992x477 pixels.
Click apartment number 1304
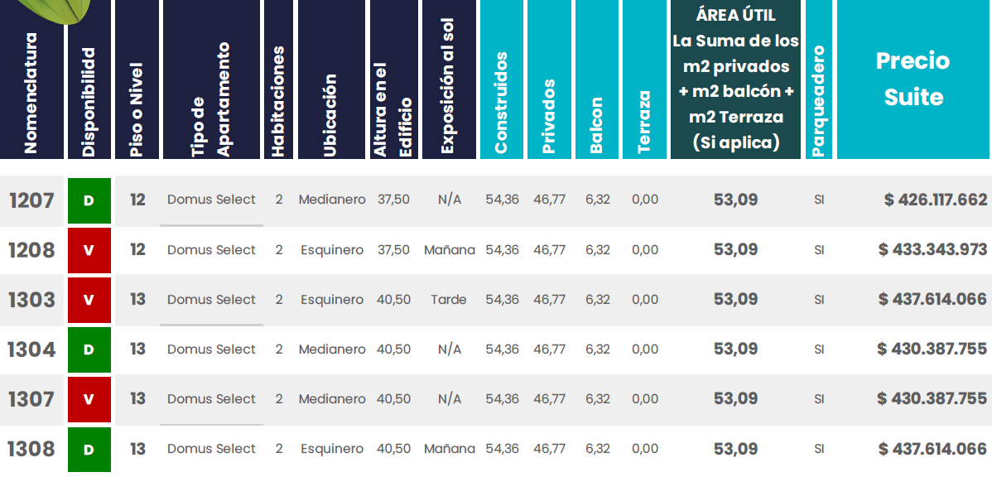[31, 349]
